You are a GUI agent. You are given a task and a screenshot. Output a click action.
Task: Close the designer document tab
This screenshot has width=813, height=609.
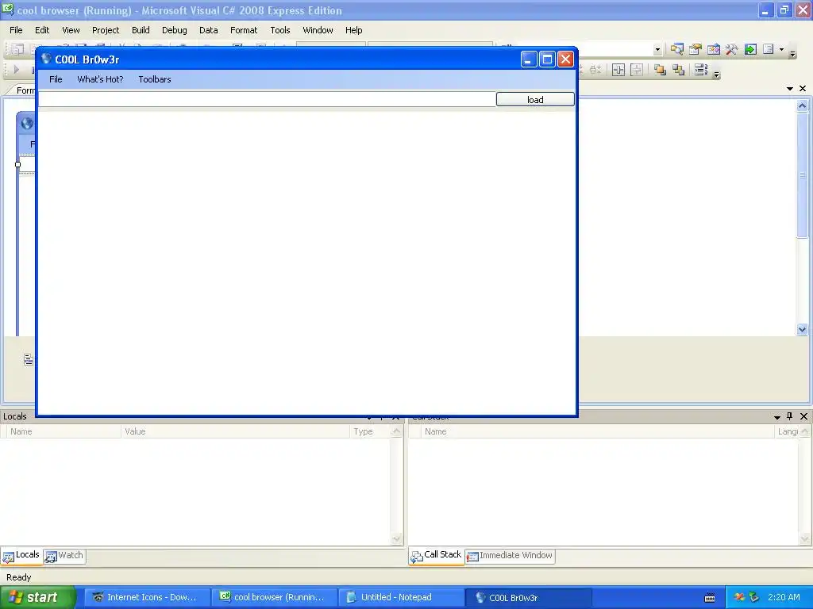[803, 89]
